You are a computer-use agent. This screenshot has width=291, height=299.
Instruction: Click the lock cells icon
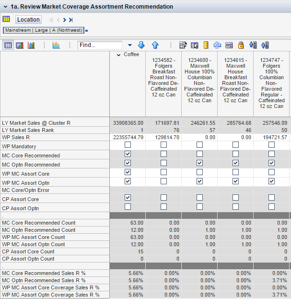point(241,45)
